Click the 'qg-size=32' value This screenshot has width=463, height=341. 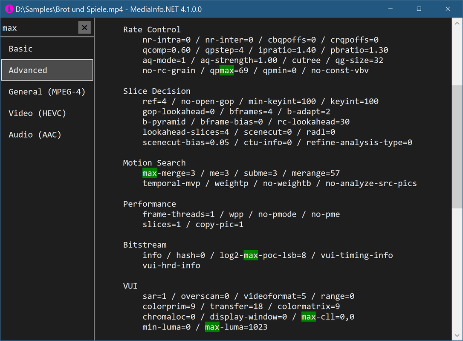359,60
